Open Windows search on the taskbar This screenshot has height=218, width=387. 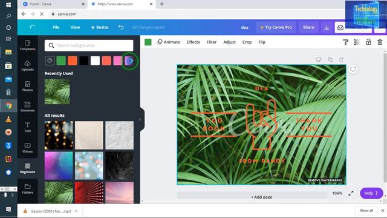(8, 16)
